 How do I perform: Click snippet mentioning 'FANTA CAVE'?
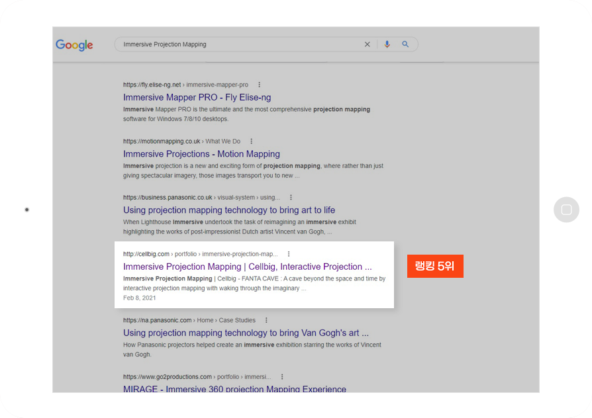pos(254,283)
